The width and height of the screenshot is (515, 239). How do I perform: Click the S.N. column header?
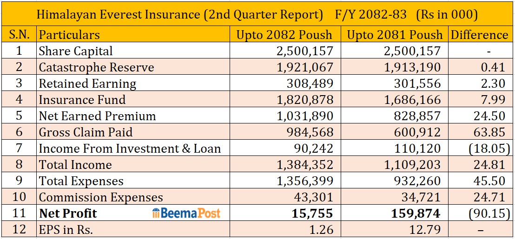pos(19,35)
